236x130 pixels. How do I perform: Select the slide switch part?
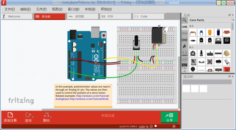(x=218, y=62)
